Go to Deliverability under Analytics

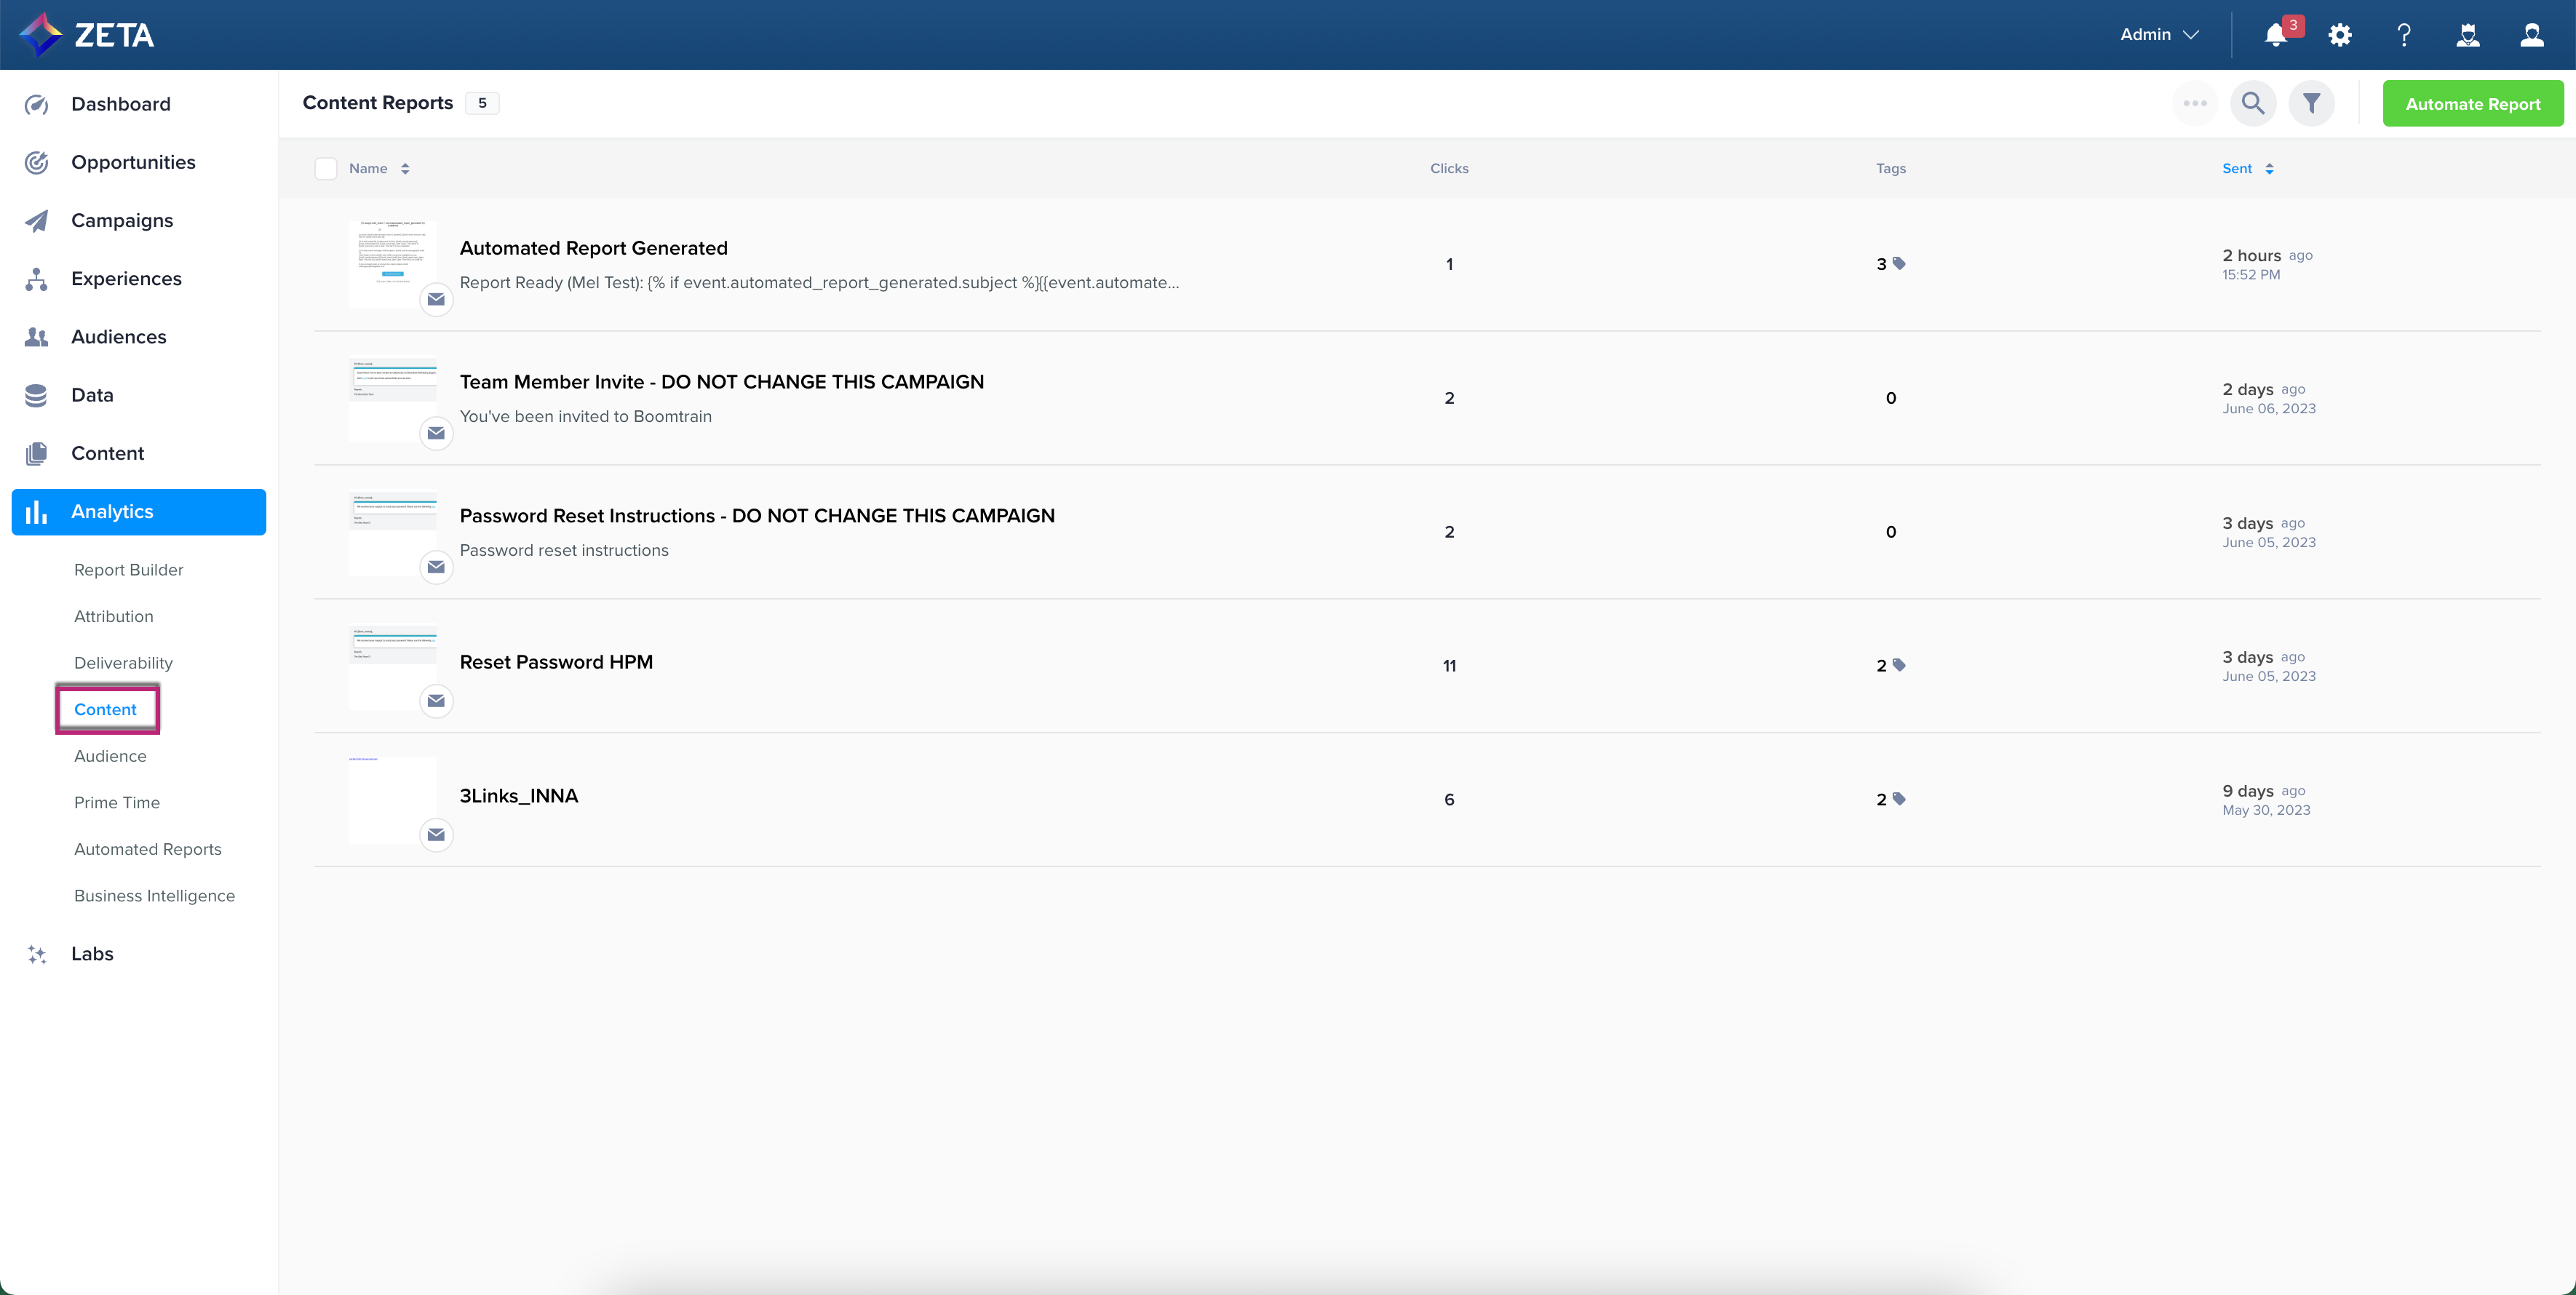[123, 663]
